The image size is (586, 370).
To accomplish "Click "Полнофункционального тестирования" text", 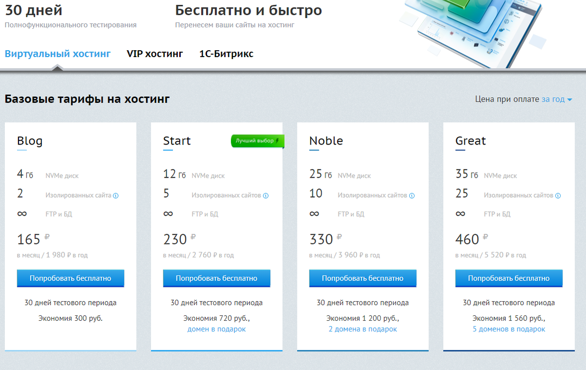I will [x=71, y=24].
